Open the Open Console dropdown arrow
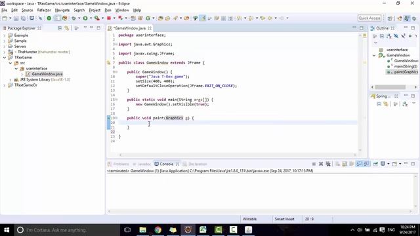 (400, 164)
